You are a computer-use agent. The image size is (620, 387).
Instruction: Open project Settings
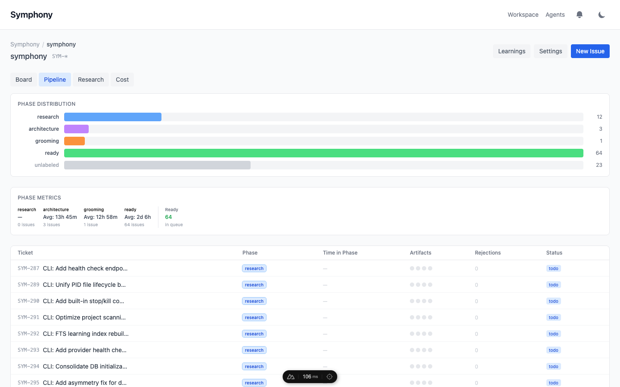pyautogui.click(x=550, y=51)
